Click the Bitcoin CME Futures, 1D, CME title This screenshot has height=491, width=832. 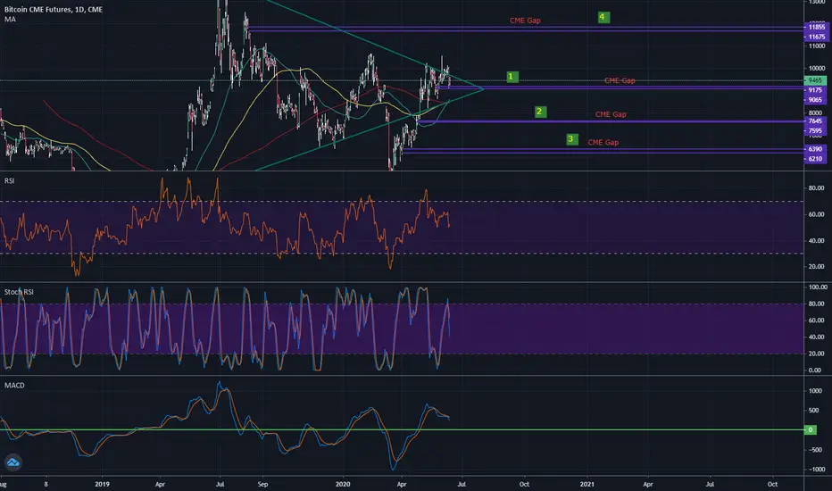point(54,10)
